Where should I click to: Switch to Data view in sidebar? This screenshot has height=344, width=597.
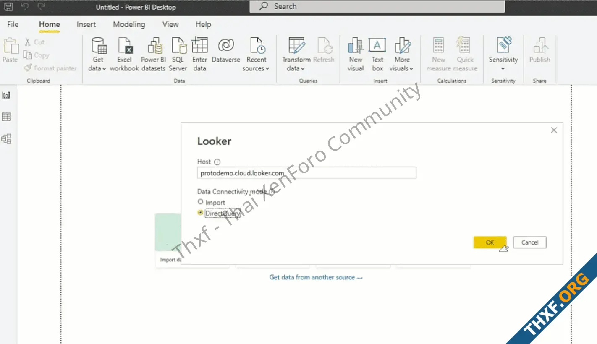pyautogui.click(x=6, y=117)
